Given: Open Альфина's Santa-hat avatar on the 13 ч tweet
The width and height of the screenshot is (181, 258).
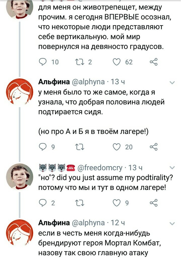Looking at the screenshot, I should click(20, 92).
